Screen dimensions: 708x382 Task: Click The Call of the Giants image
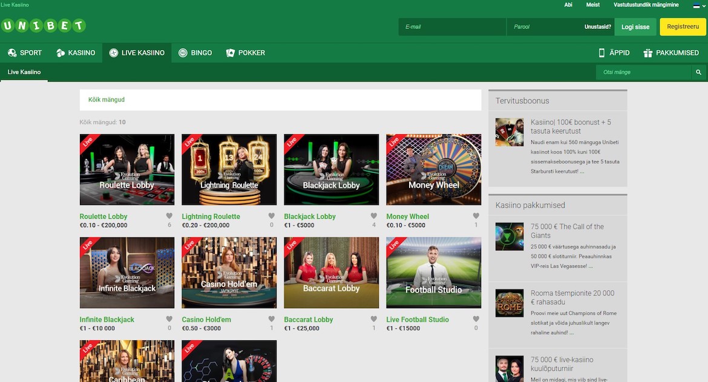point(510,236)
